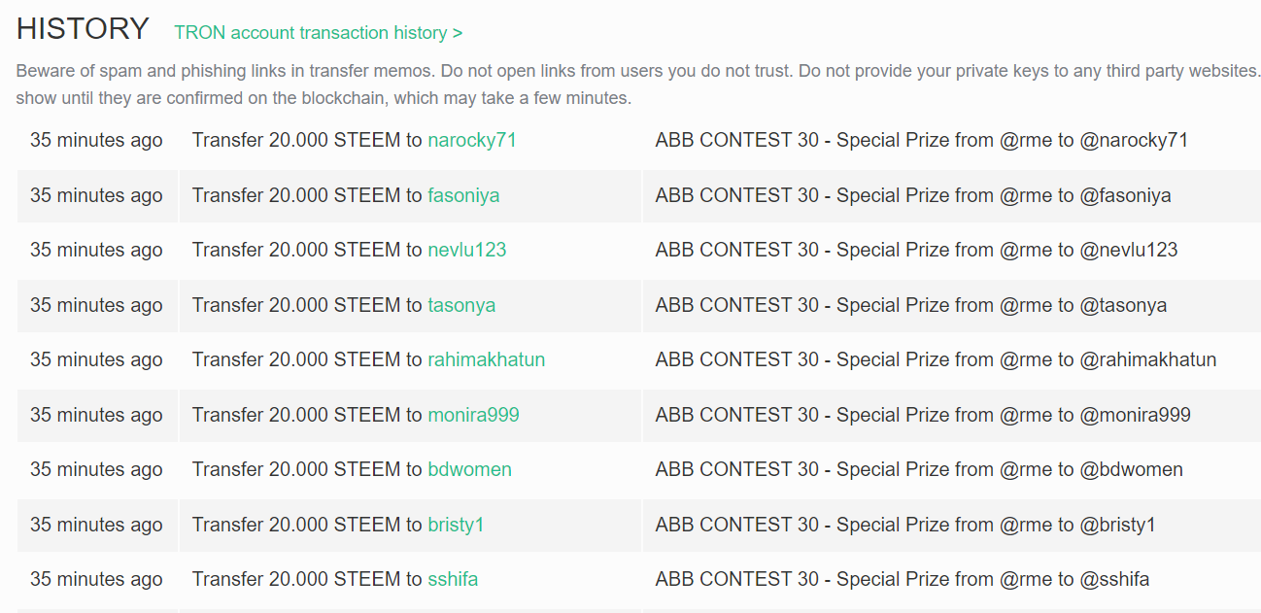Click the HISTORY section heading
The image size is (1261, 613).
tap(83, 29)
